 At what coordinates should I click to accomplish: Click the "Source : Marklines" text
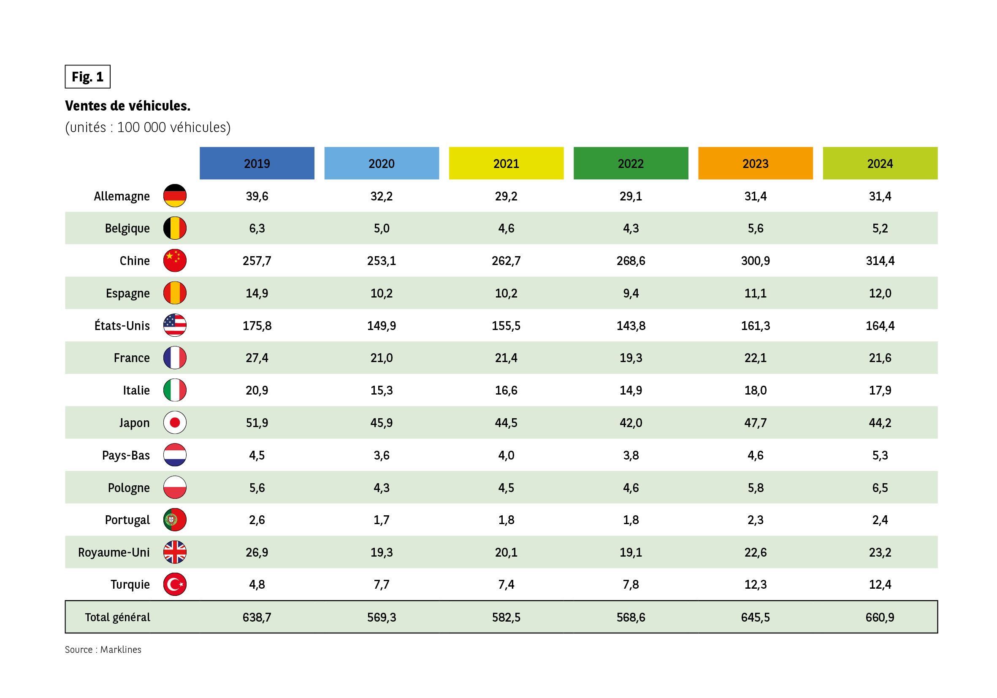[103, 649]
